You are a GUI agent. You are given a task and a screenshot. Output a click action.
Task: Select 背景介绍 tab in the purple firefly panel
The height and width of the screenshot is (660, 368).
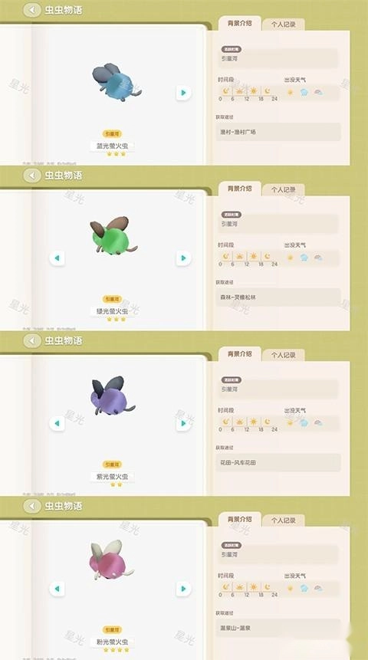point(239,354)
